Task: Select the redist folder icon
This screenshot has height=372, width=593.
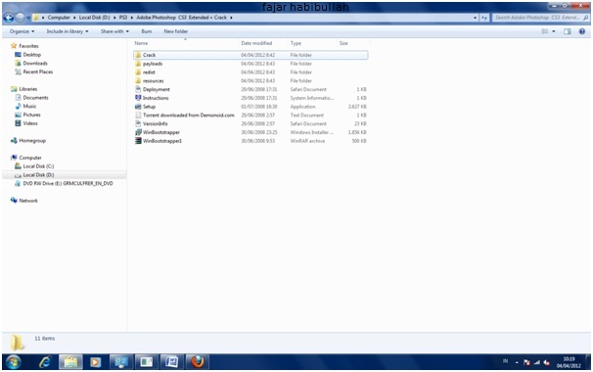Action: (138, 72)
